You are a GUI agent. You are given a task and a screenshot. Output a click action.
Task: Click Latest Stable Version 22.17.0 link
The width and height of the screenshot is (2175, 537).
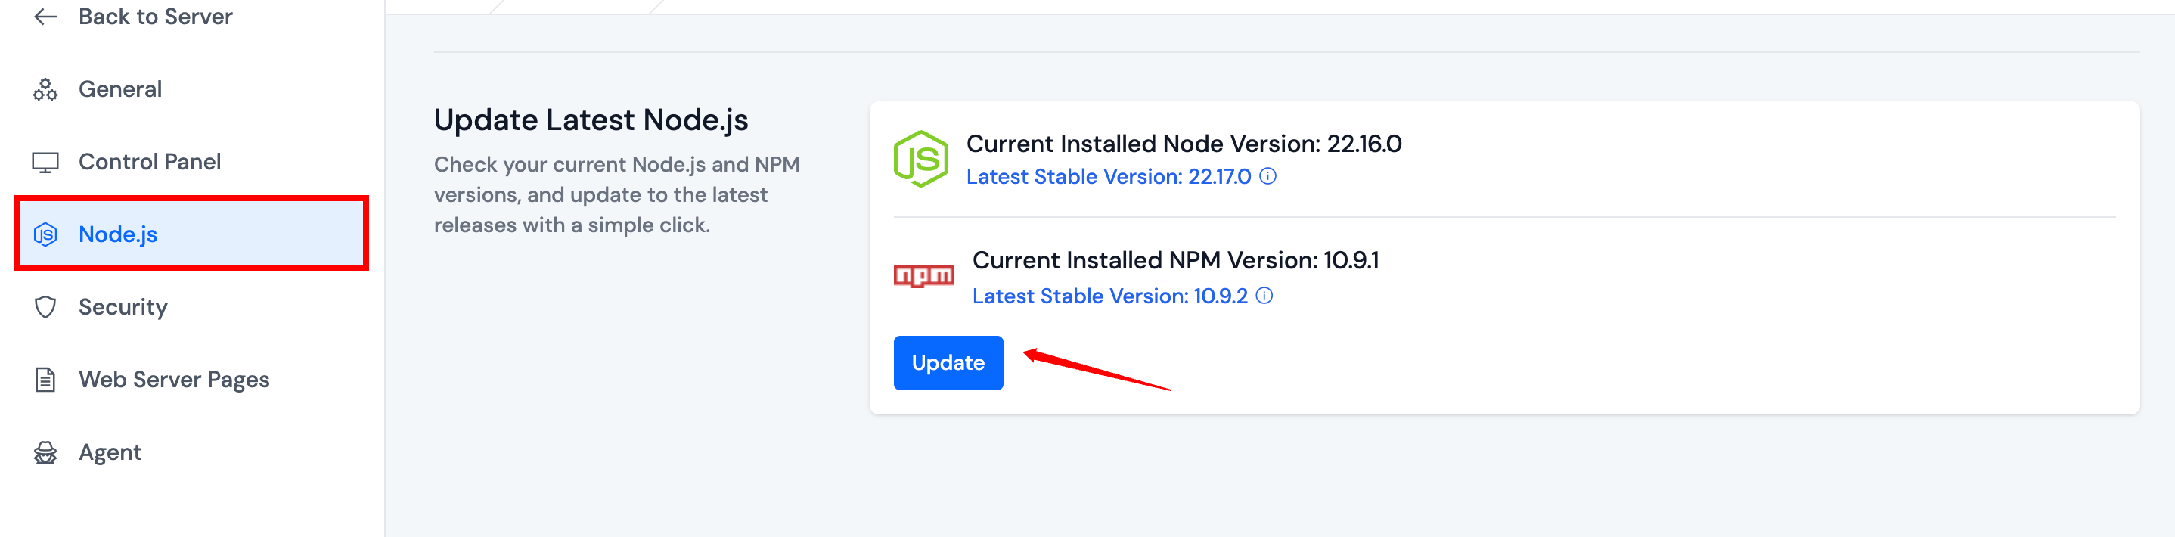click(1109, 176)
